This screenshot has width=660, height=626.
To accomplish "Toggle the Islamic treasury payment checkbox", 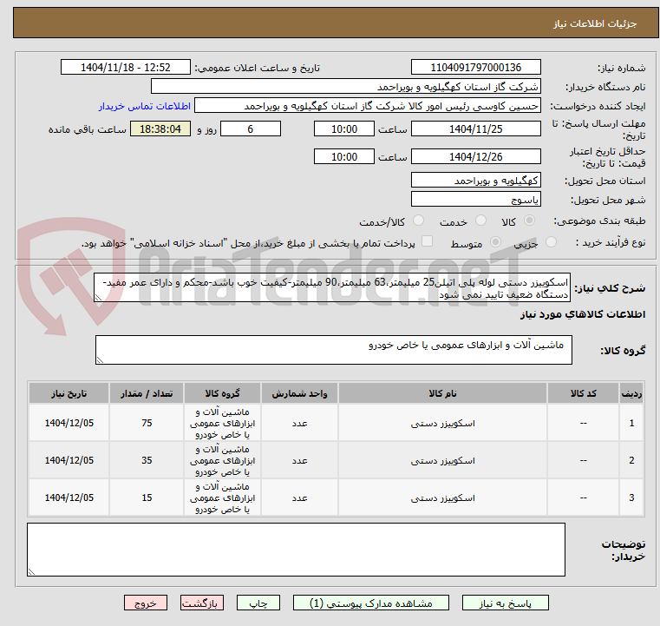I will click(x=427, y=241).
